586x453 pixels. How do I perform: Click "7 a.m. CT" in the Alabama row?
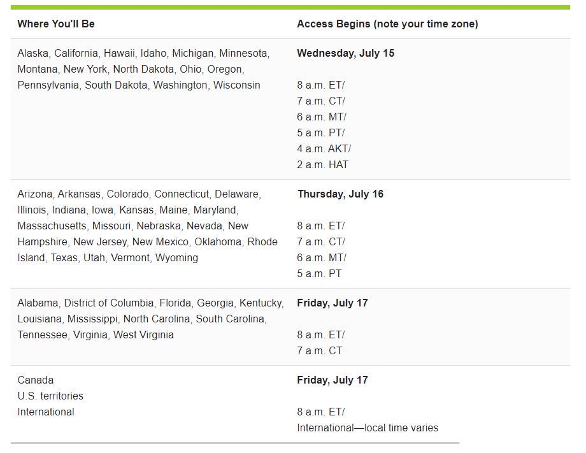pyautogui.click(x=319, y=351)
